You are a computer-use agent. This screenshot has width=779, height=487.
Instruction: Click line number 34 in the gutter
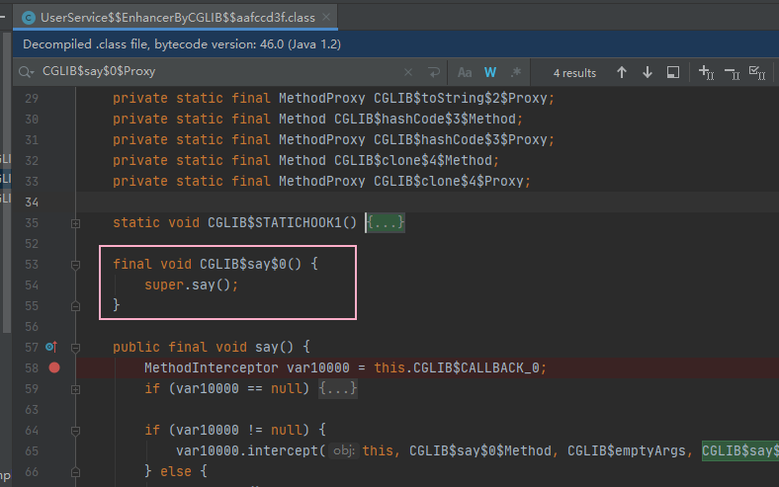(32, 203)
